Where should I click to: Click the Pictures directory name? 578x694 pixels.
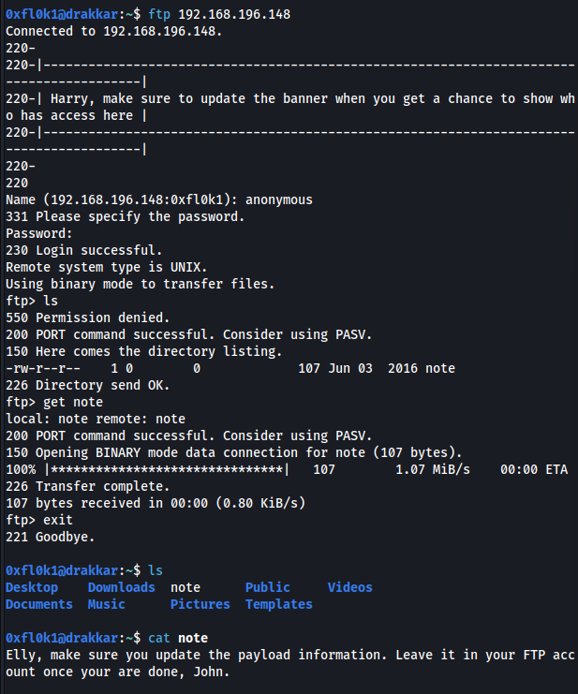point(200,605)
